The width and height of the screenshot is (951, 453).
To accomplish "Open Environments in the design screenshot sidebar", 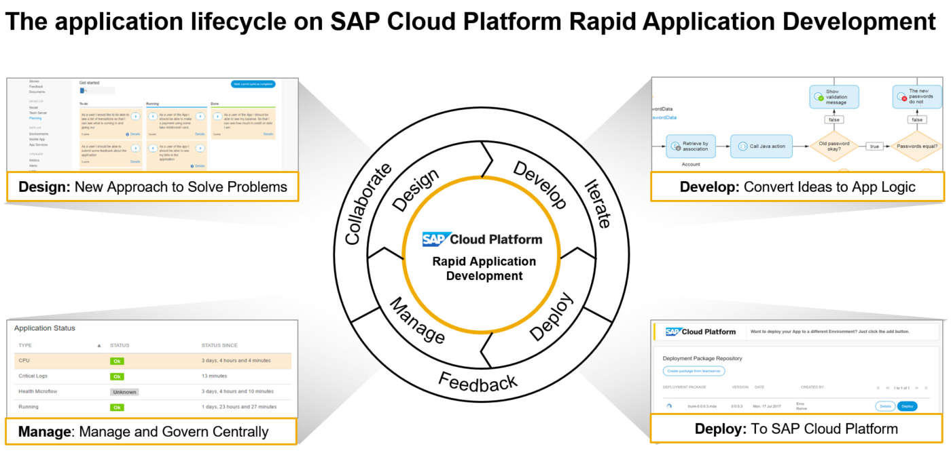I will tap(39, 134).
